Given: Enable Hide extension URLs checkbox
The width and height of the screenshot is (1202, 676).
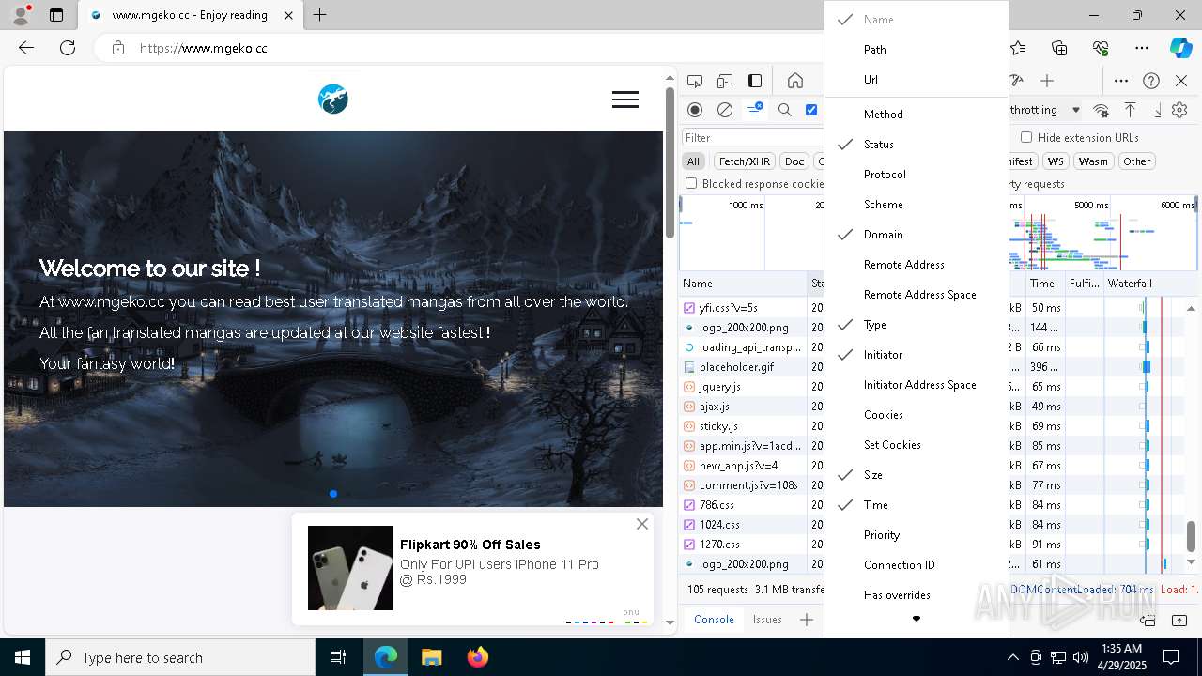Looking at the screenshot, I should click(x=1026, y=137).
